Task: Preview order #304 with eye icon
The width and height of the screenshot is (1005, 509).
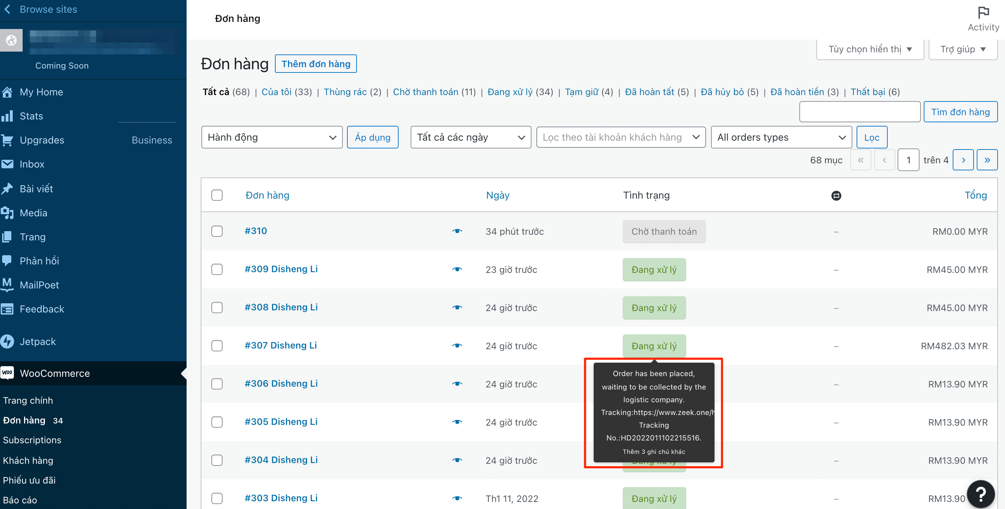Action: [457, 460]
